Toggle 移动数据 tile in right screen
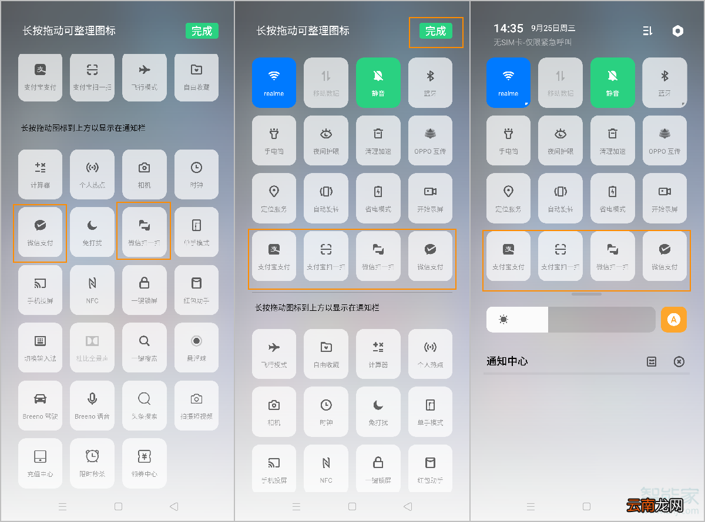The image size is (705, 522). coord(560,83)
